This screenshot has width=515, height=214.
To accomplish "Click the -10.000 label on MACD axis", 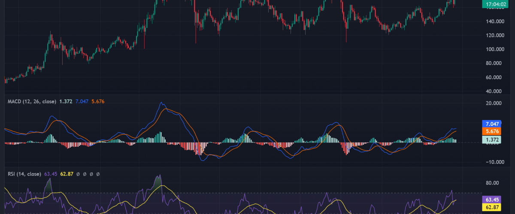I will coord(495,162).
